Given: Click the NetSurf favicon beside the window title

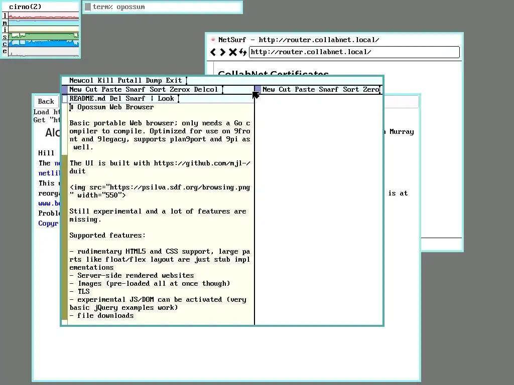Looking at the screenshot, I should point(213,40).
